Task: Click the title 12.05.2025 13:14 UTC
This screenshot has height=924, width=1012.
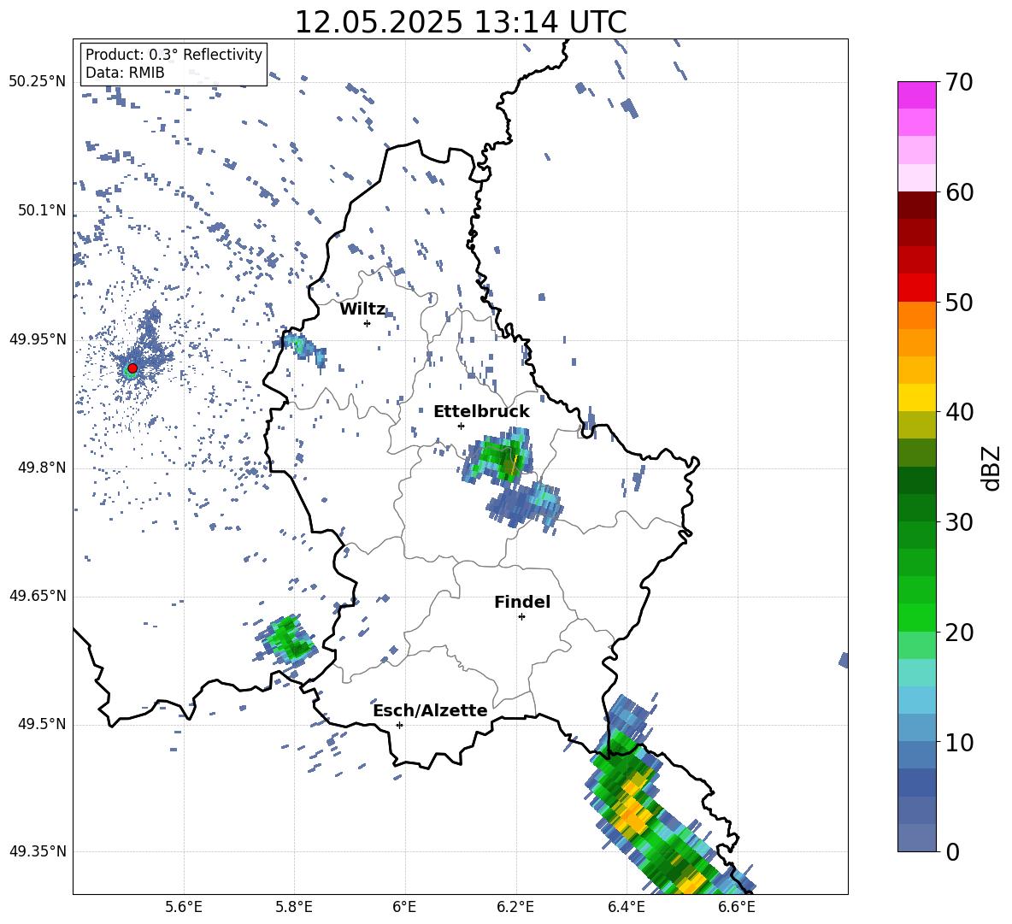Action: (460, 22)
